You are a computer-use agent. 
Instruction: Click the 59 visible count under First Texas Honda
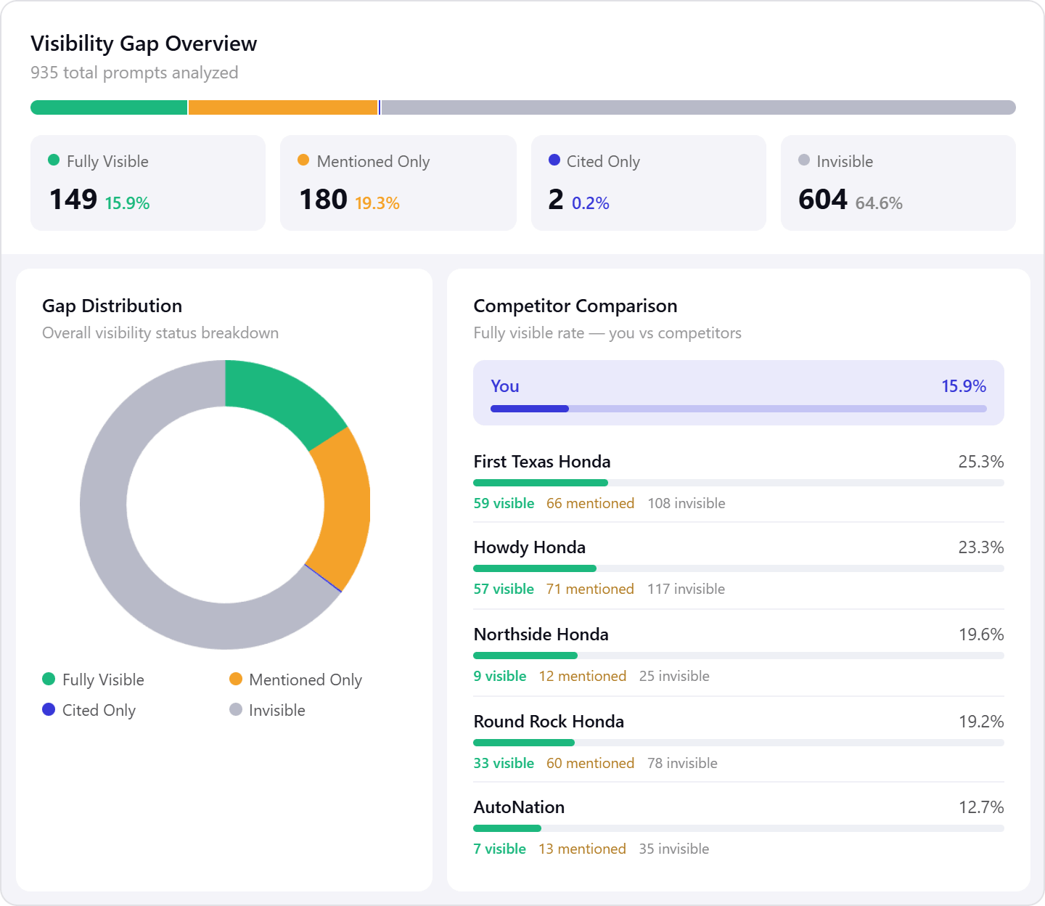504,503
